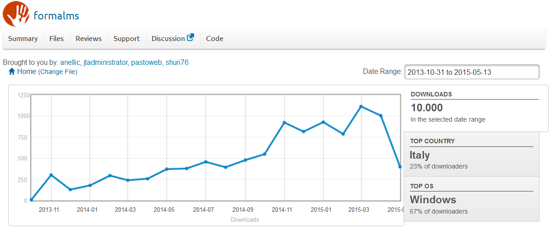
Task: Visit the anellic user profile link
Action: [x=70, y=63]
